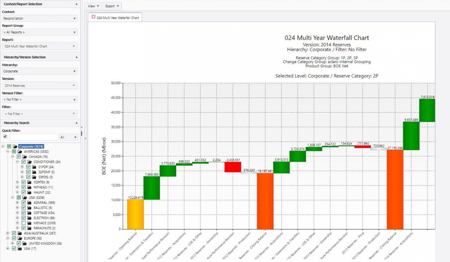
Task: Click the MENACE folder icon
Action: 29,223
